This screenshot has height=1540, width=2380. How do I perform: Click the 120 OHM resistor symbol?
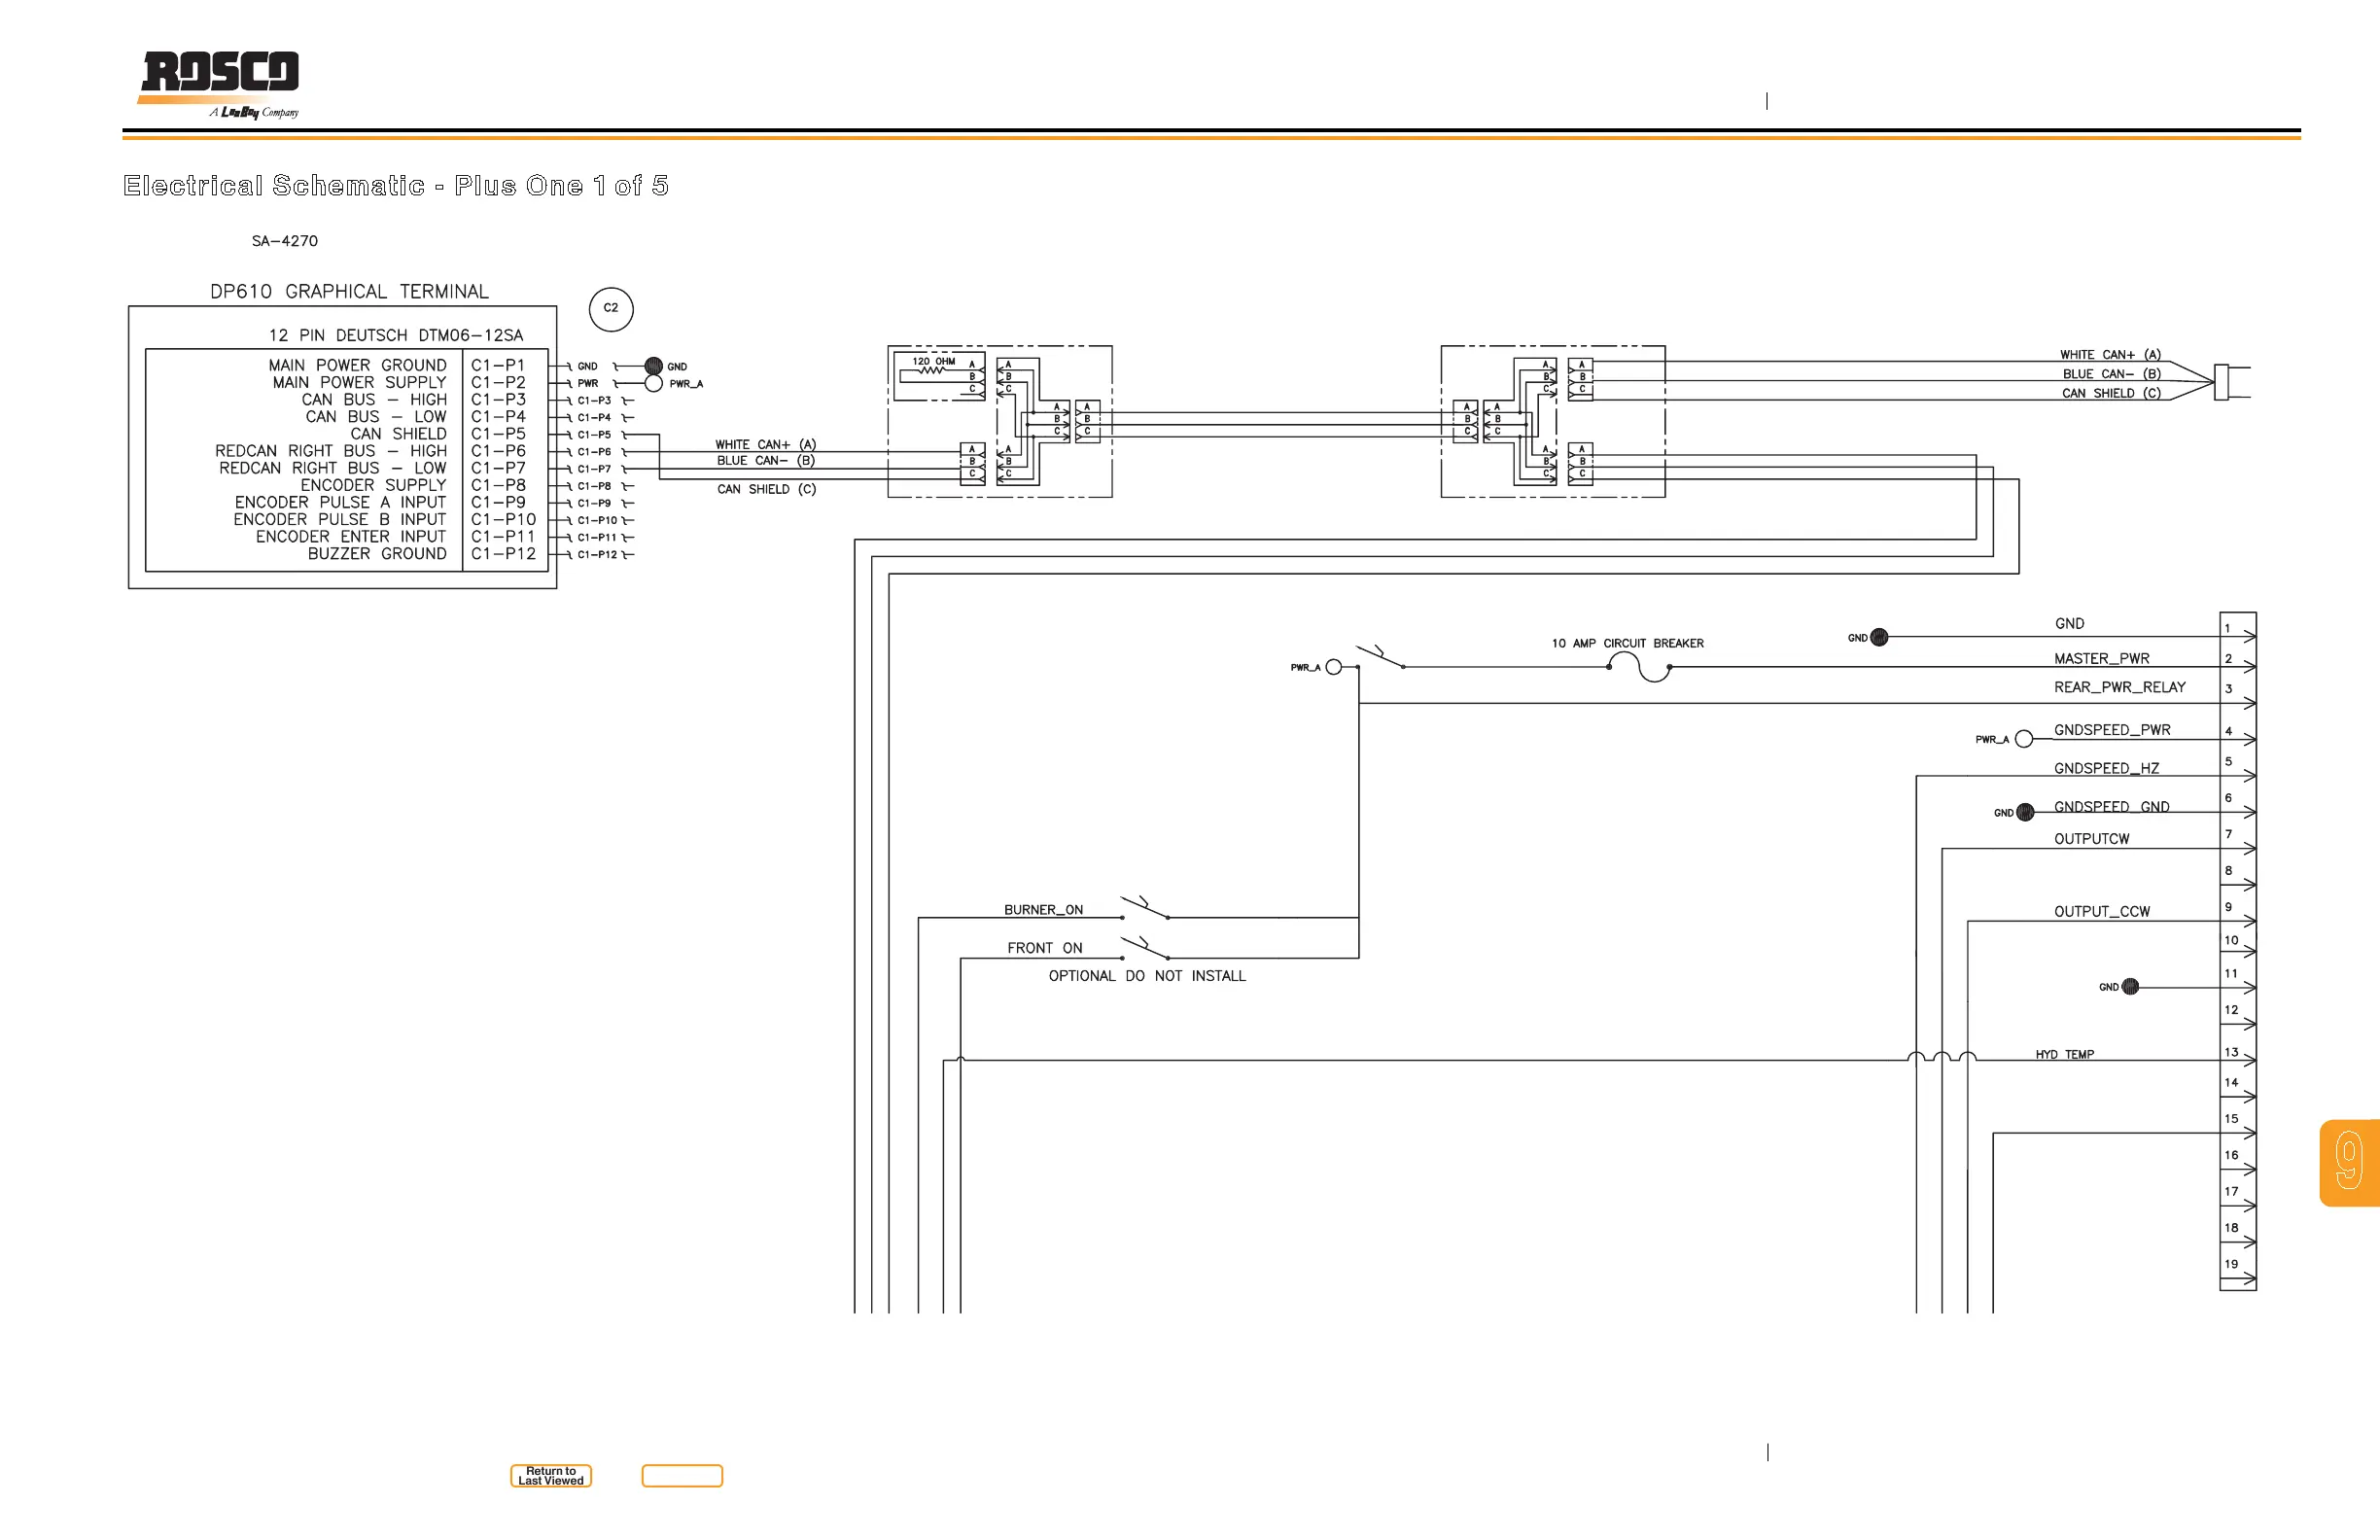pos(931,371)
